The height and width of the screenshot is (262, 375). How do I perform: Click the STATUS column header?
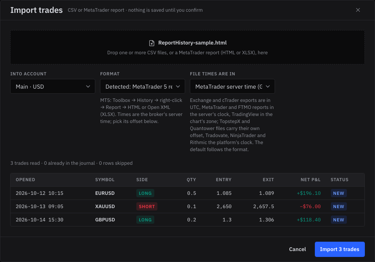coord(339,180)
